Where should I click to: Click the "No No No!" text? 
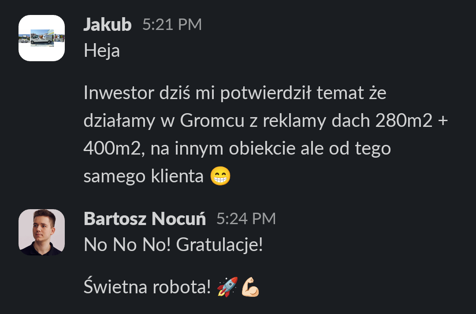tap(127, 244)
